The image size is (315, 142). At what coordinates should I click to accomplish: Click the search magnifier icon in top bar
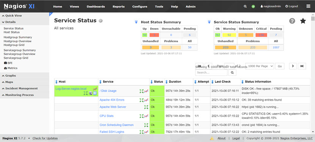tap(245, 6)
